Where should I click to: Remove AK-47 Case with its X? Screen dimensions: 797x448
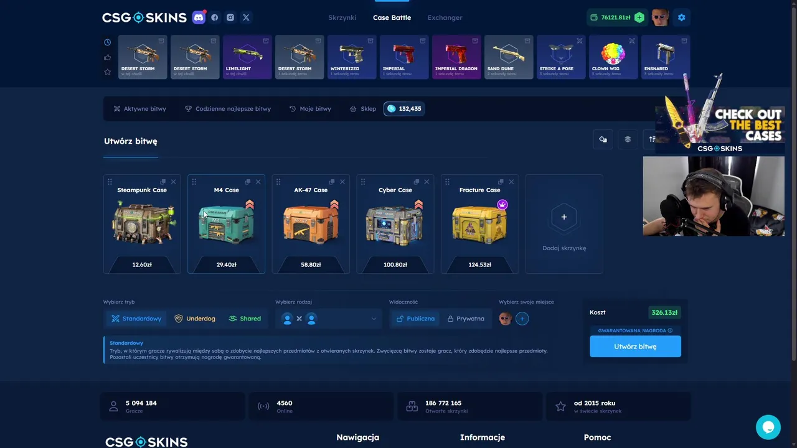(342, 182)
